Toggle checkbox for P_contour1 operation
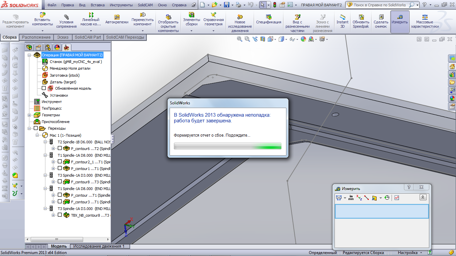This screenshot has width=456, height=256. click(x=60, y=168)
